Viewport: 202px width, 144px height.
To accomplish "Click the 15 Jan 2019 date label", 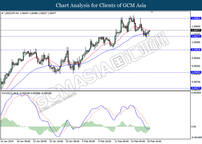I will click(x=7, y=141).
